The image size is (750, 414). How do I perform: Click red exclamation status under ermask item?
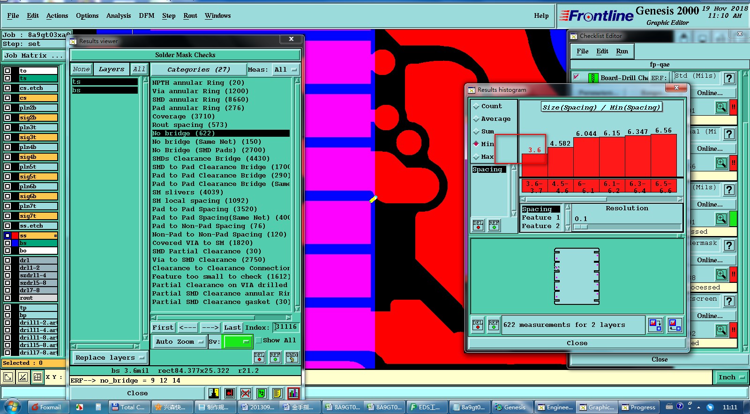click(733, 274)
